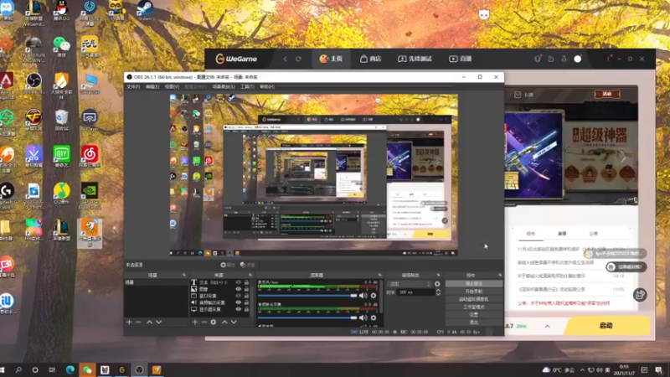
Task: Open NetEase Cloud Music desktop shortcut
Action: pyautogui.click(x=90, y=157)
